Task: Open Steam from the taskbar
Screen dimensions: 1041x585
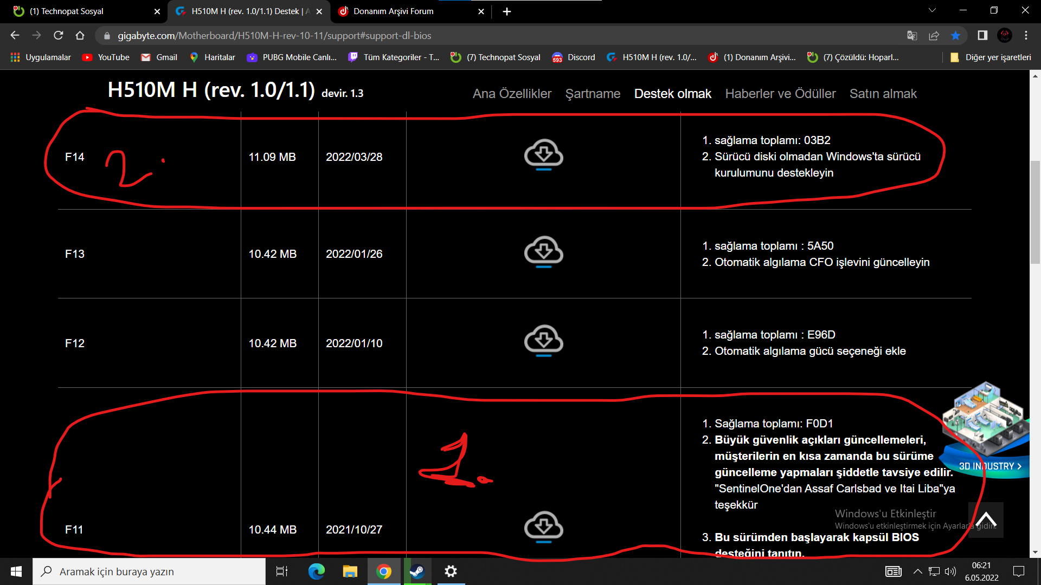Action: click(x=417, y=571)
